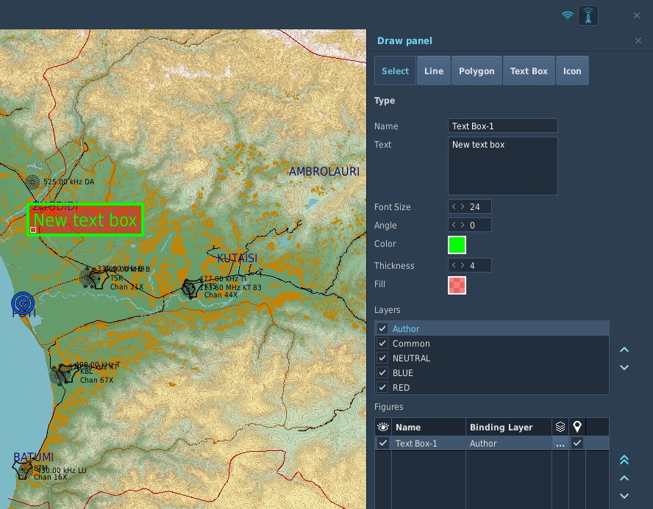Open the radio tower beacon icon

click(588, 16)
